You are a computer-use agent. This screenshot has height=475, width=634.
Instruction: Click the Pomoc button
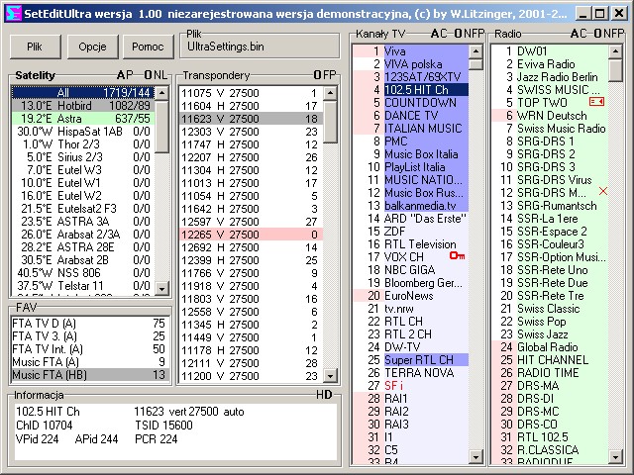coord(147,47)
